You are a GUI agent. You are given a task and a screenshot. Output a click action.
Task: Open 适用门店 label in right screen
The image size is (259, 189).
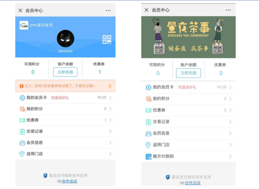click(161, 145)
